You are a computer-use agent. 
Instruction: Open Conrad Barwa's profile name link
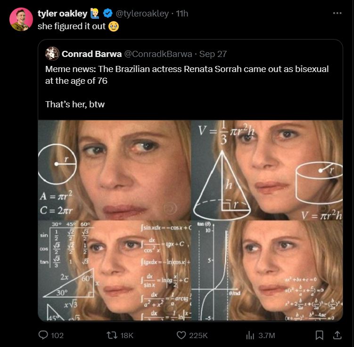91,54
